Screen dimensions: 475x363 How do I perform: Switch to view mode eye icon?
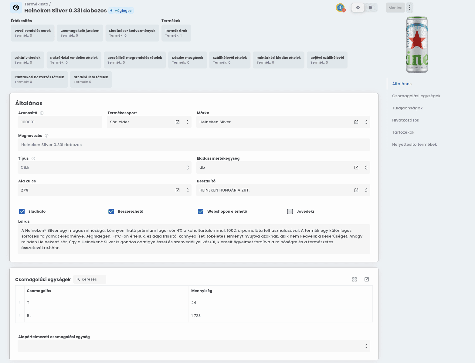click(358, 8)
